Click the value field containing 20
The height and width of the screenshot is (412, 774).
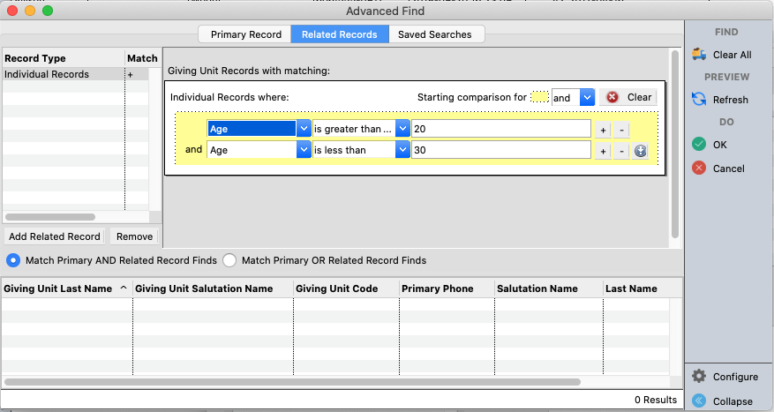click(x=501, y=129)
